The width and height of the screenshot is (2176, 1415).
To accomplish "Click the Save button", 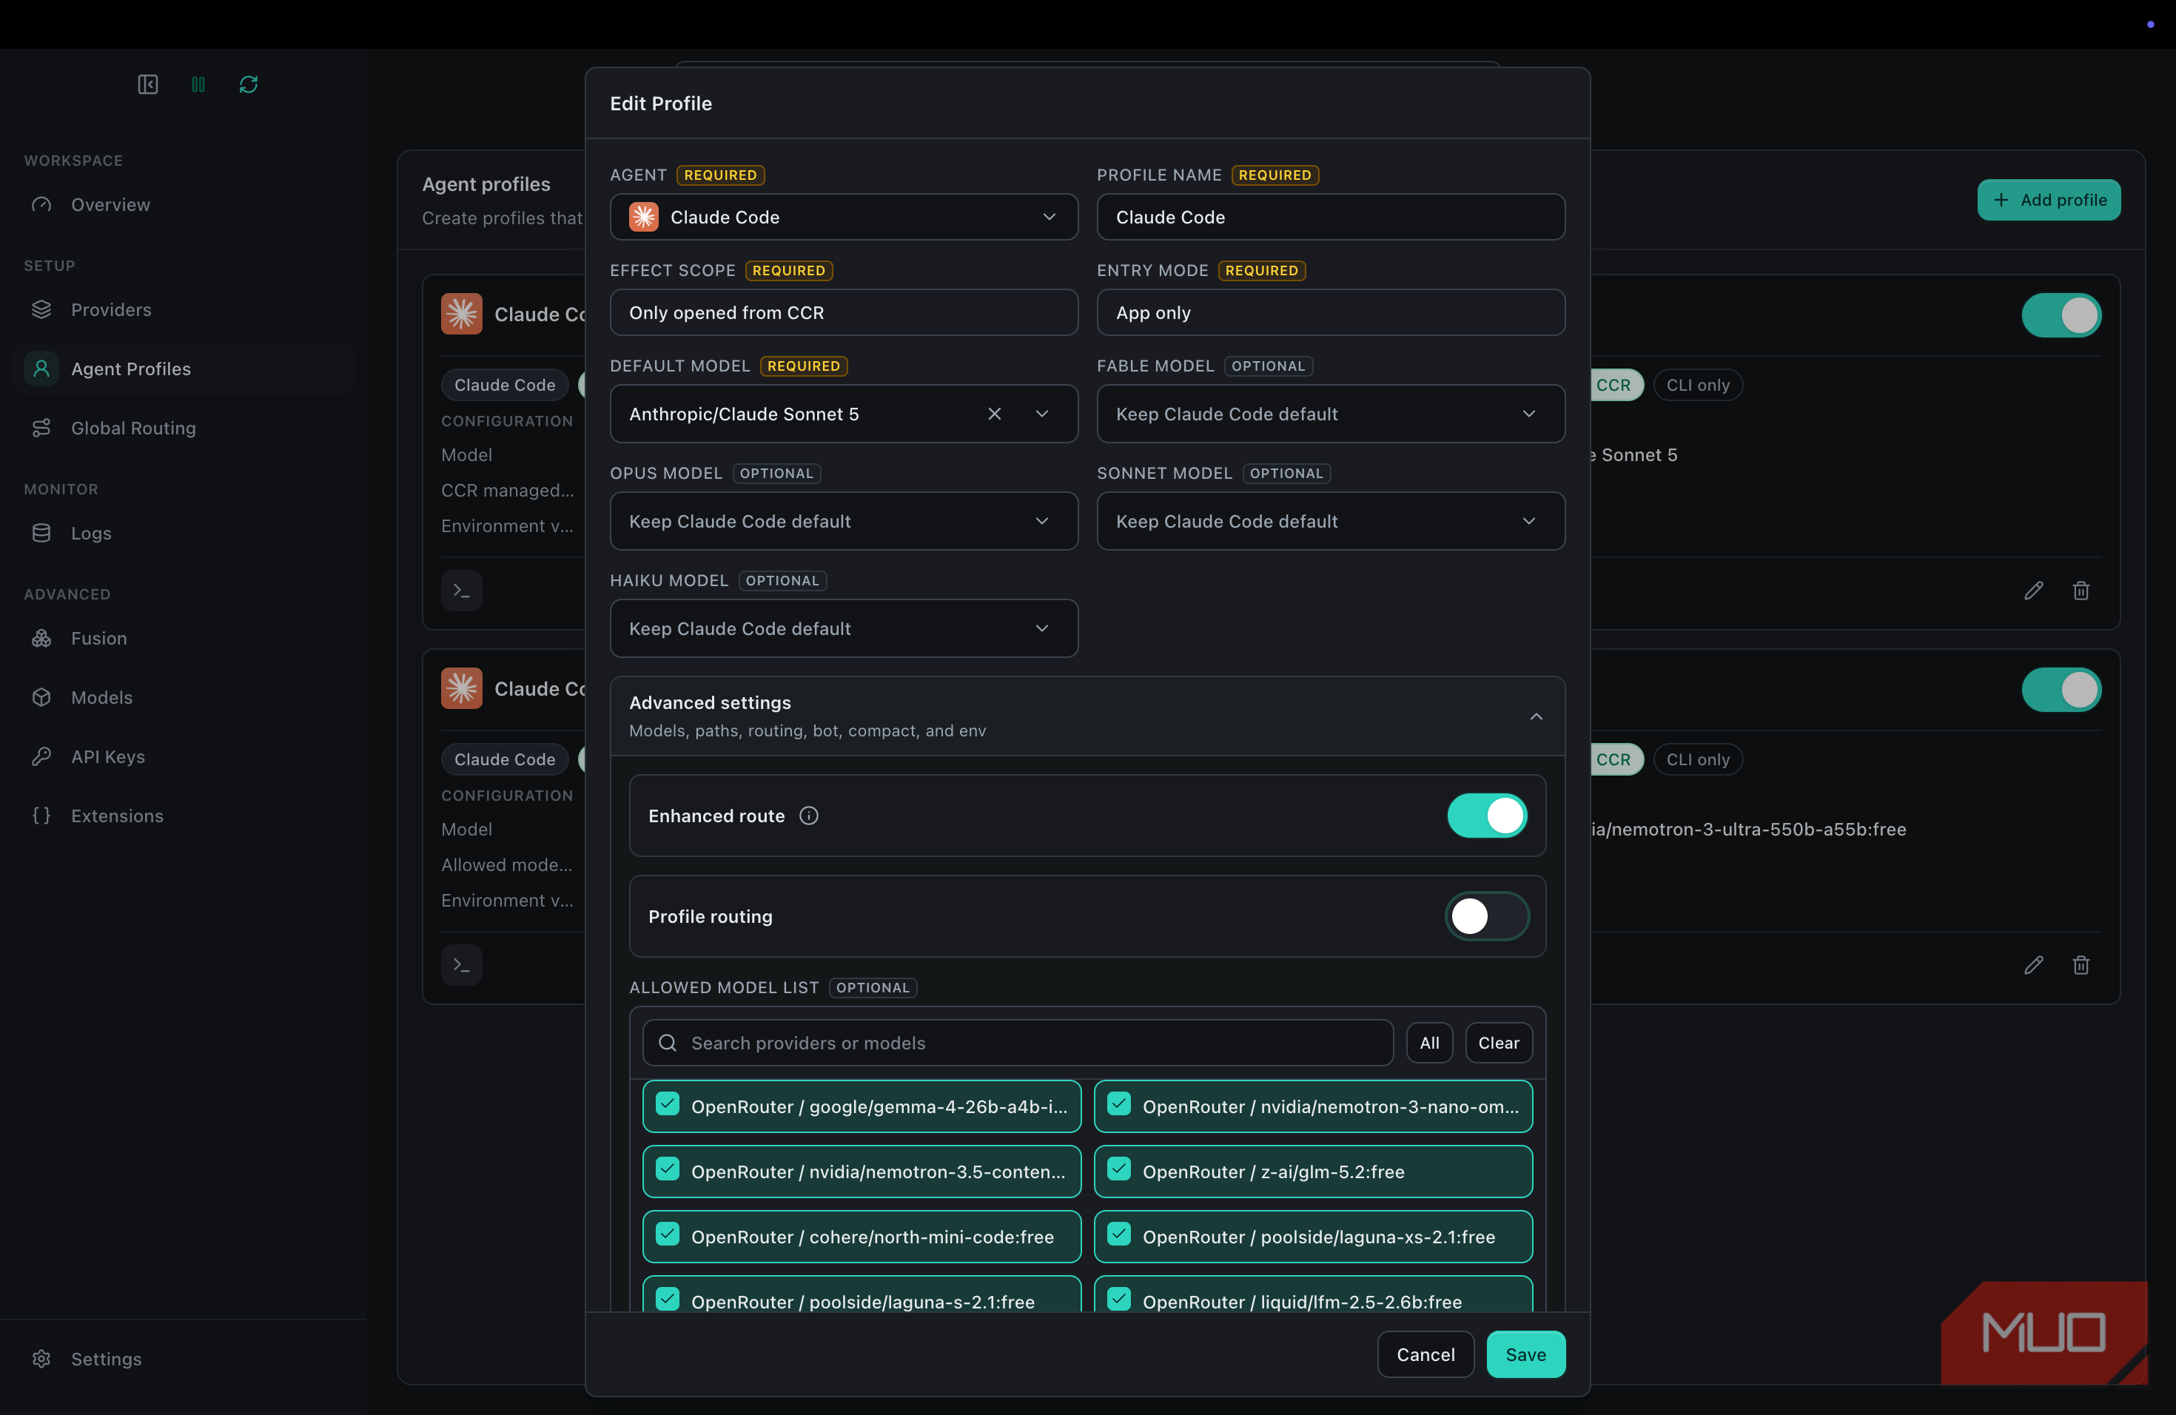I will click(1526, 1354).
